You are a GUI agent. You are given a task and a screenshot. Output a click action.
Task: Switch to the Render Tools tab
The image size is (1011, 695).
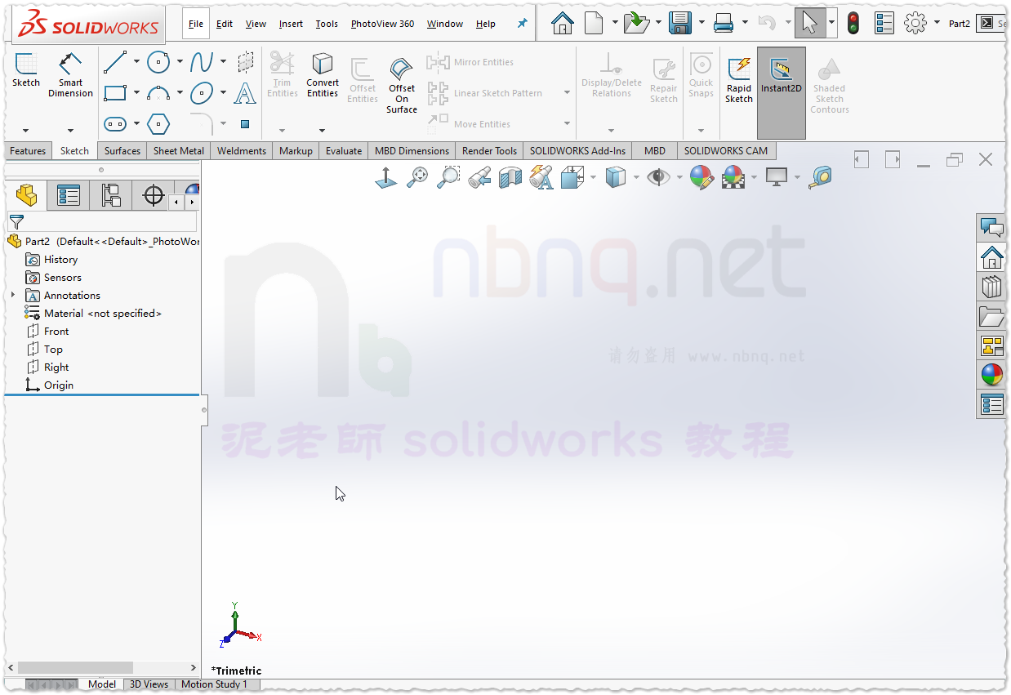(x=489, y=151)
